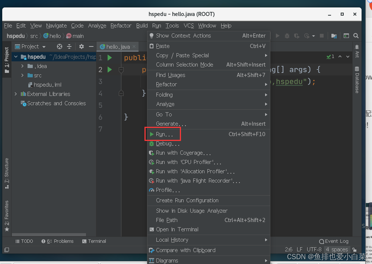Click the Run with Coverage toolbar icon
This screenshot has height=264, width=372.
coord(296,36)
